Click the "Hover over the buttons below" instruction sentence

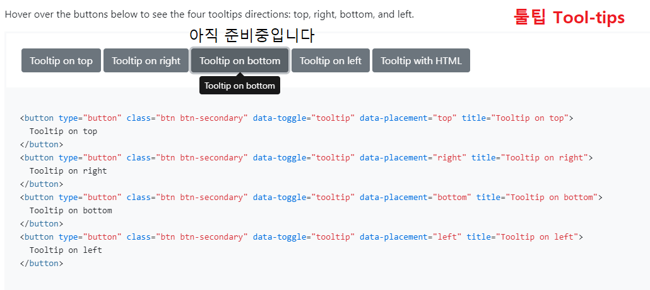click(210, 14)
